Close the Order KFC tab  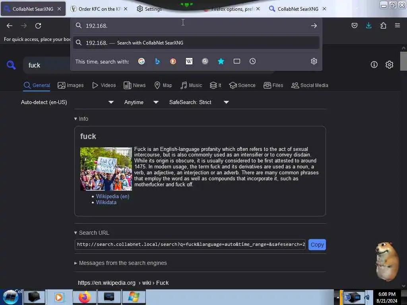click(126, 9)
